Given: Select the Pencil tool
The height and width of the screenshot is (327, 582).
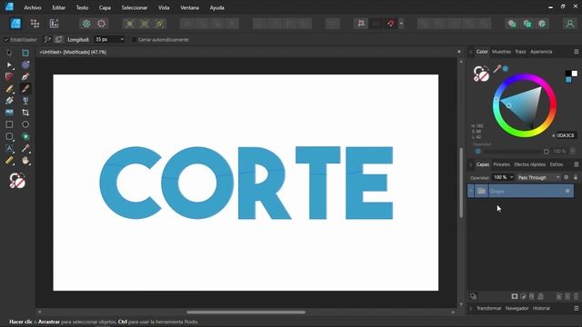Looking at the screenshot, I should [9, 89].
